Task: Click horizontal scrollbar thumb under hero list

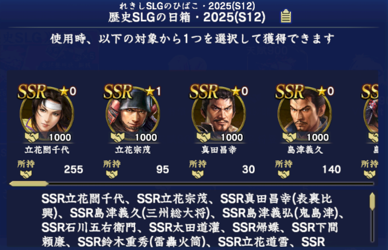Action: (x=29, y=184)
